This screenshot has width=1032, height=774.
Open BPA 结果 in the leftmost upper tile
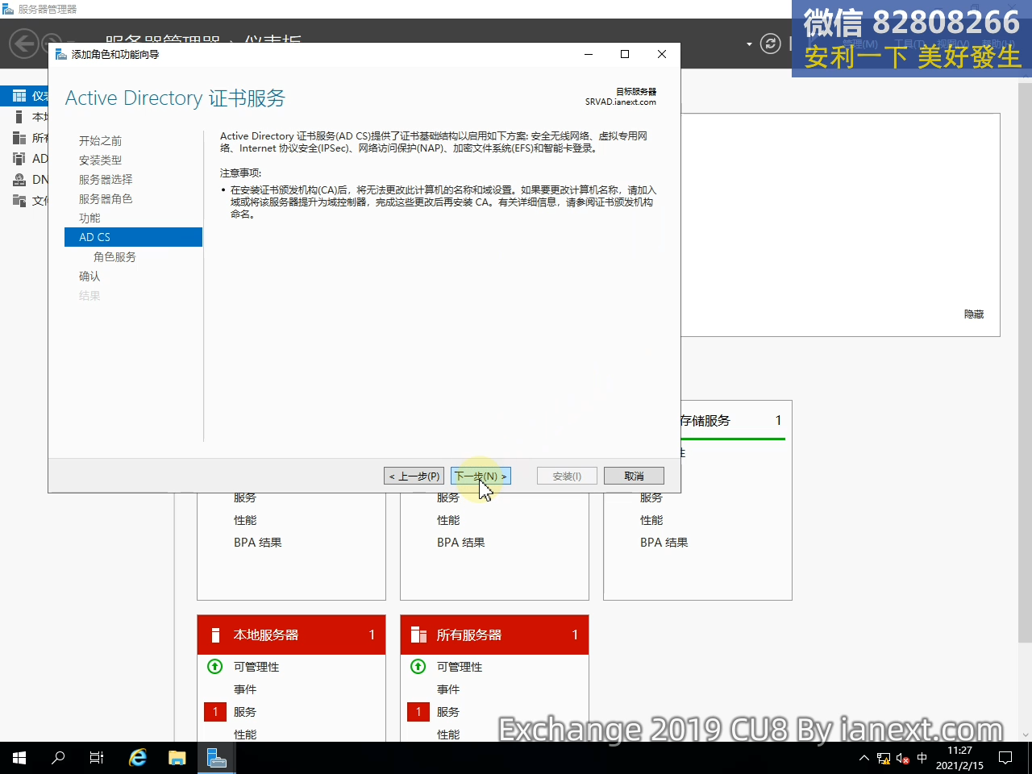coord(258,543)
